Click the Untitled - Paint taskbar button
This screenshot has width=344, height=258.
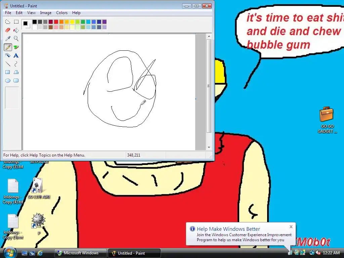(x=134, y=253)
